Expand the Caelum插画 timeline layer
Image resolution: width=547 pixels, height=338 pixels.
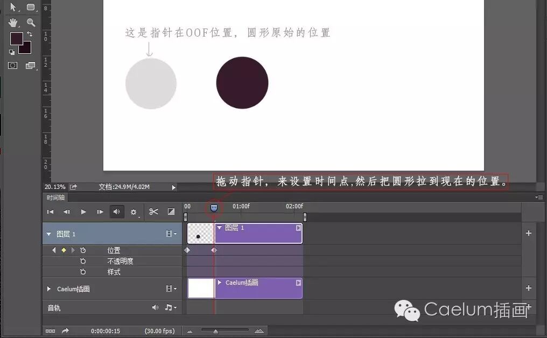point(48,288)
